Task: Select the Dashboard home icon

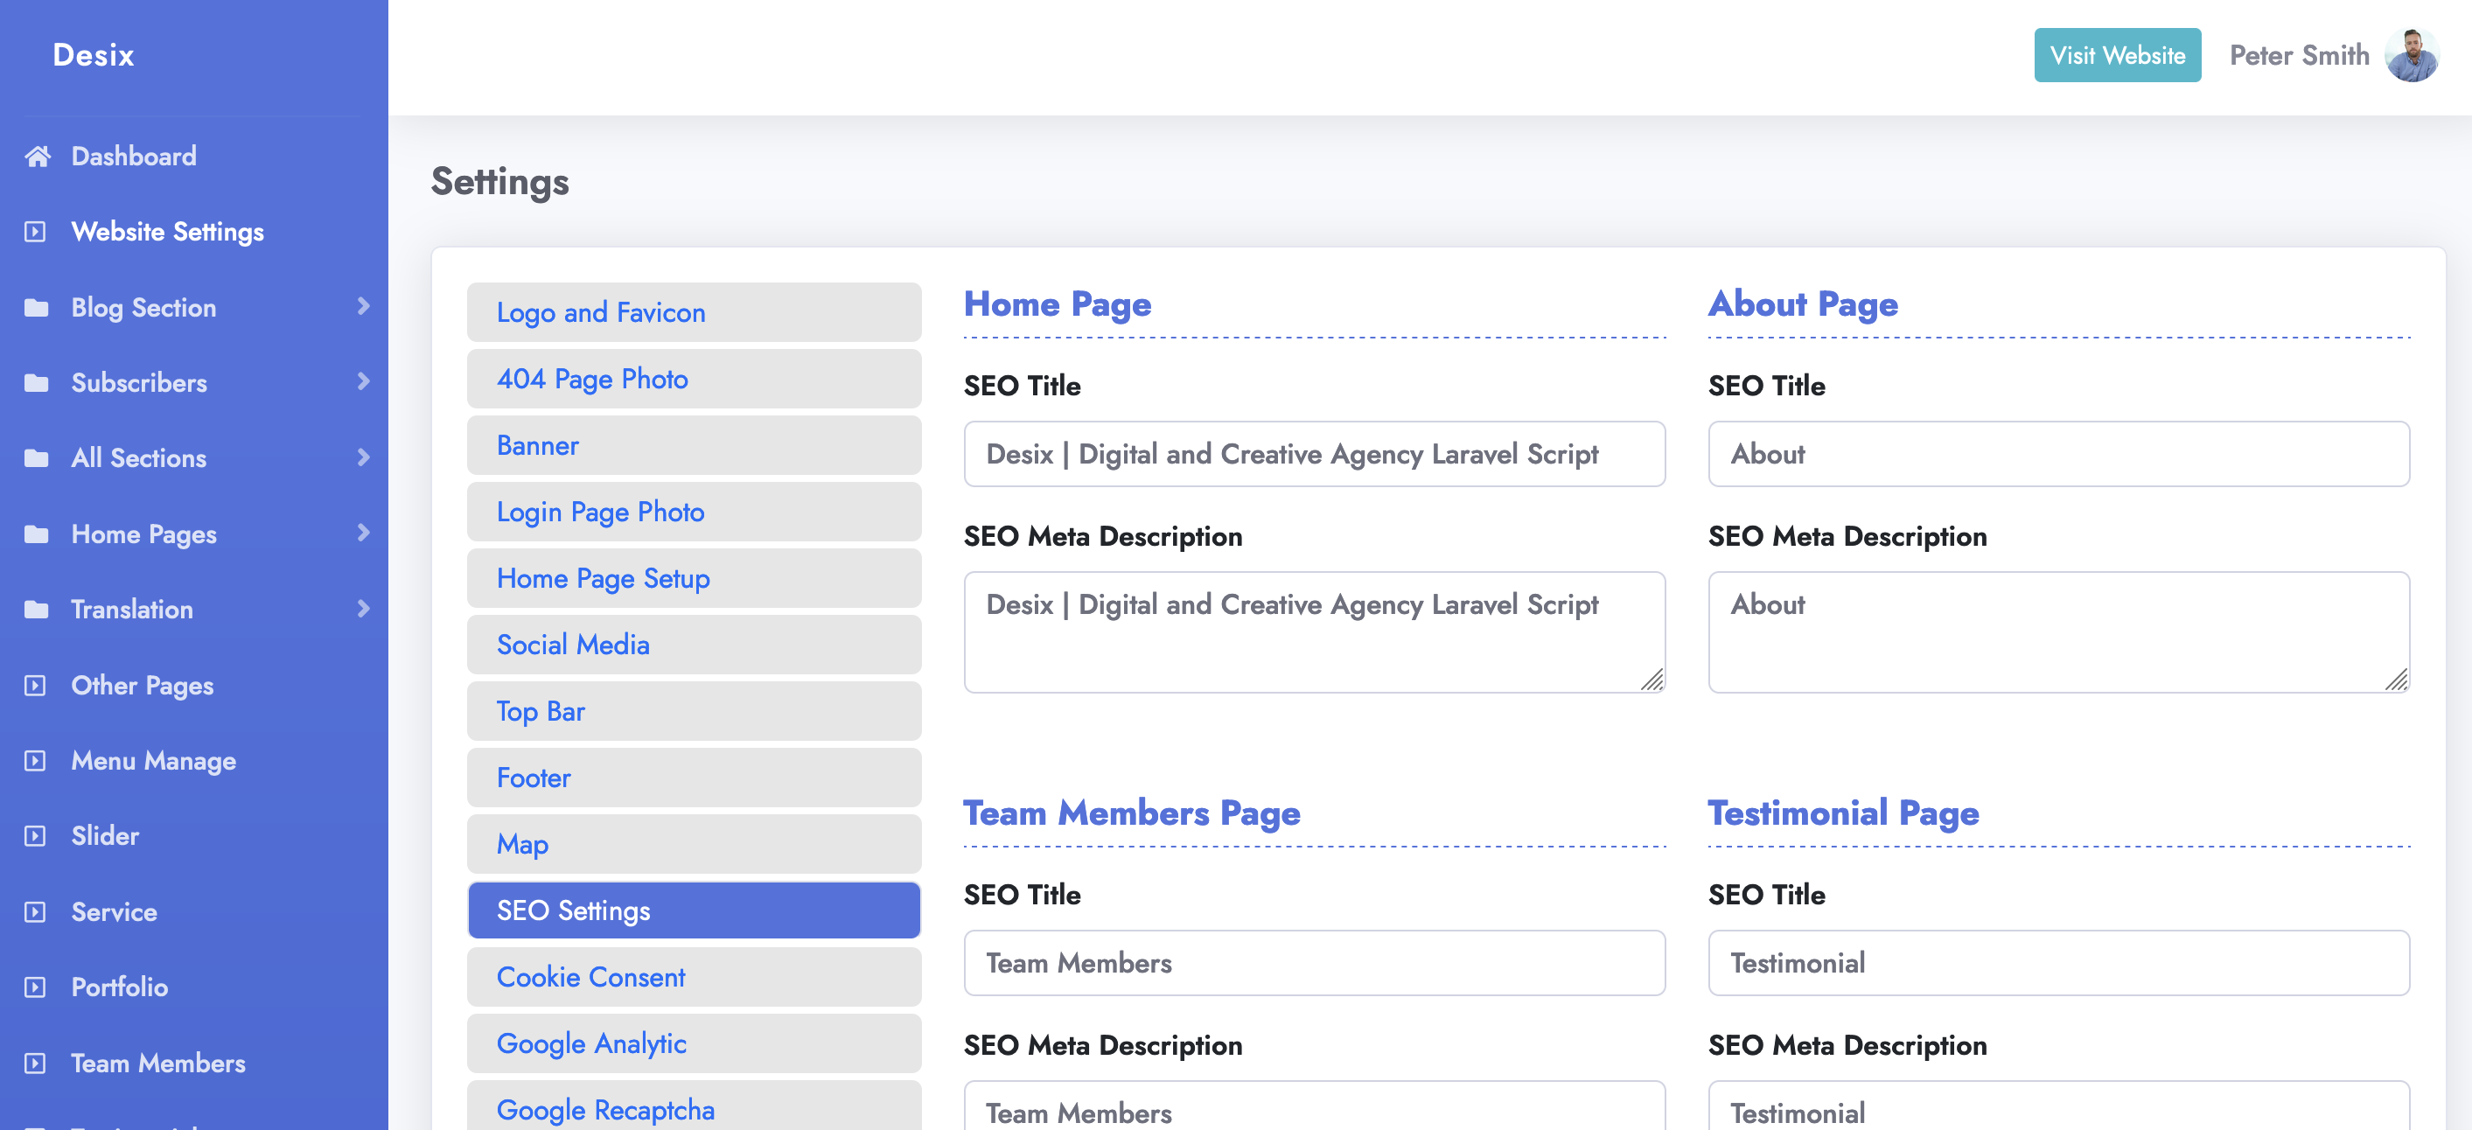Action: pyautogui.click(x=38, y=156)
